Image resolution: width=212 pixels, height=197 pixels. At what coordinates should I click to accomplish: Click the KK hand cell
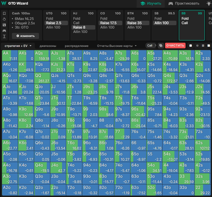pos(26,67)
